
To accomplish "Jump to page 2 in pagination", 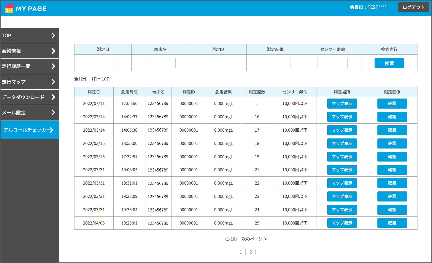I will pyautogui.click(x=251, y=252).
